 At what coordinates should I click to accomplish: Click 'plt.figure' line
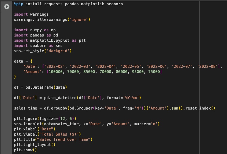(x=45, y=119)
